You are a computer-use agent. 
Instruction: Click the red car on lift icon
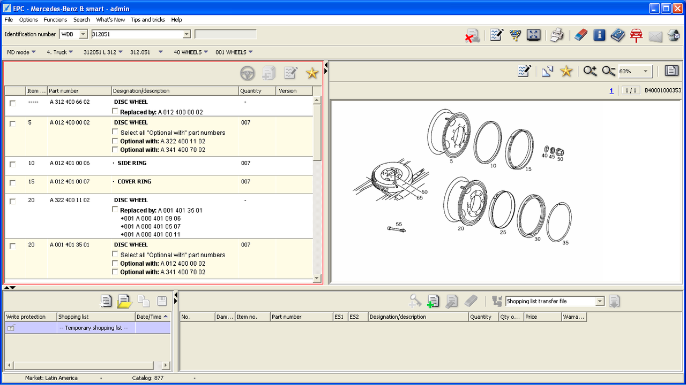(x=636, y=35)
